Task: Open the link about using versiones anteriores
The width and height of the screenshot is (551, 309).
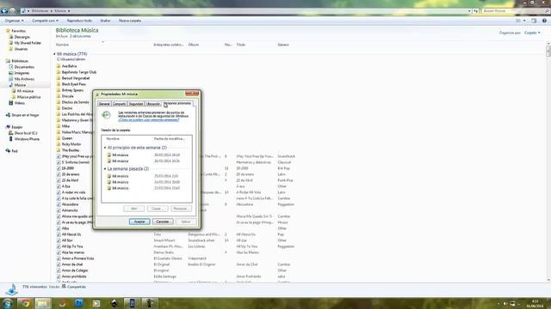Action: pyautogui.click(x=149, y=120)
